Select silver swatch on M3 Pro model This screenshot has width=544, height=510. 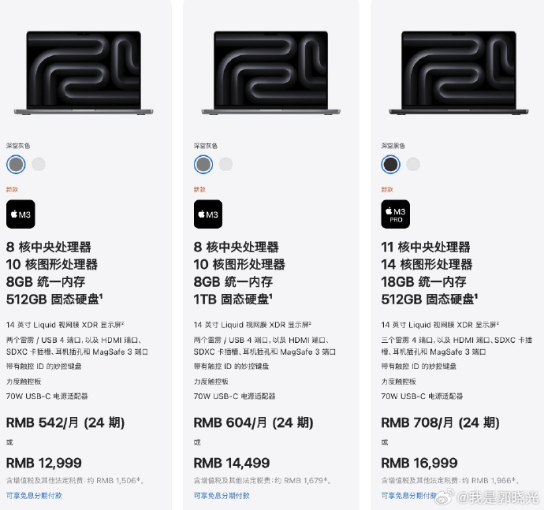[413, 165]
